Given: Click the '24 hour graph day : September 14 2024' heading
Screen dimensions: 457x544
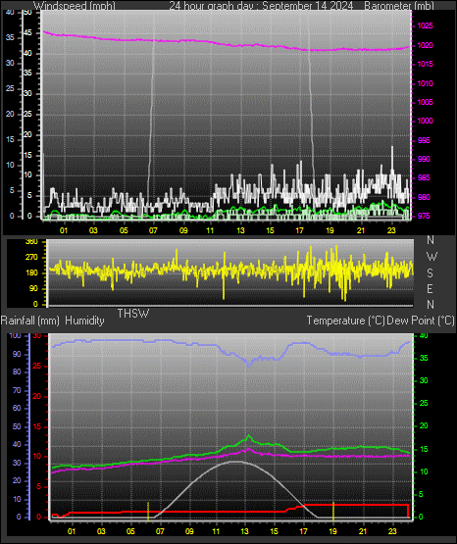Looking at the screenshot, I should [261, 6].
